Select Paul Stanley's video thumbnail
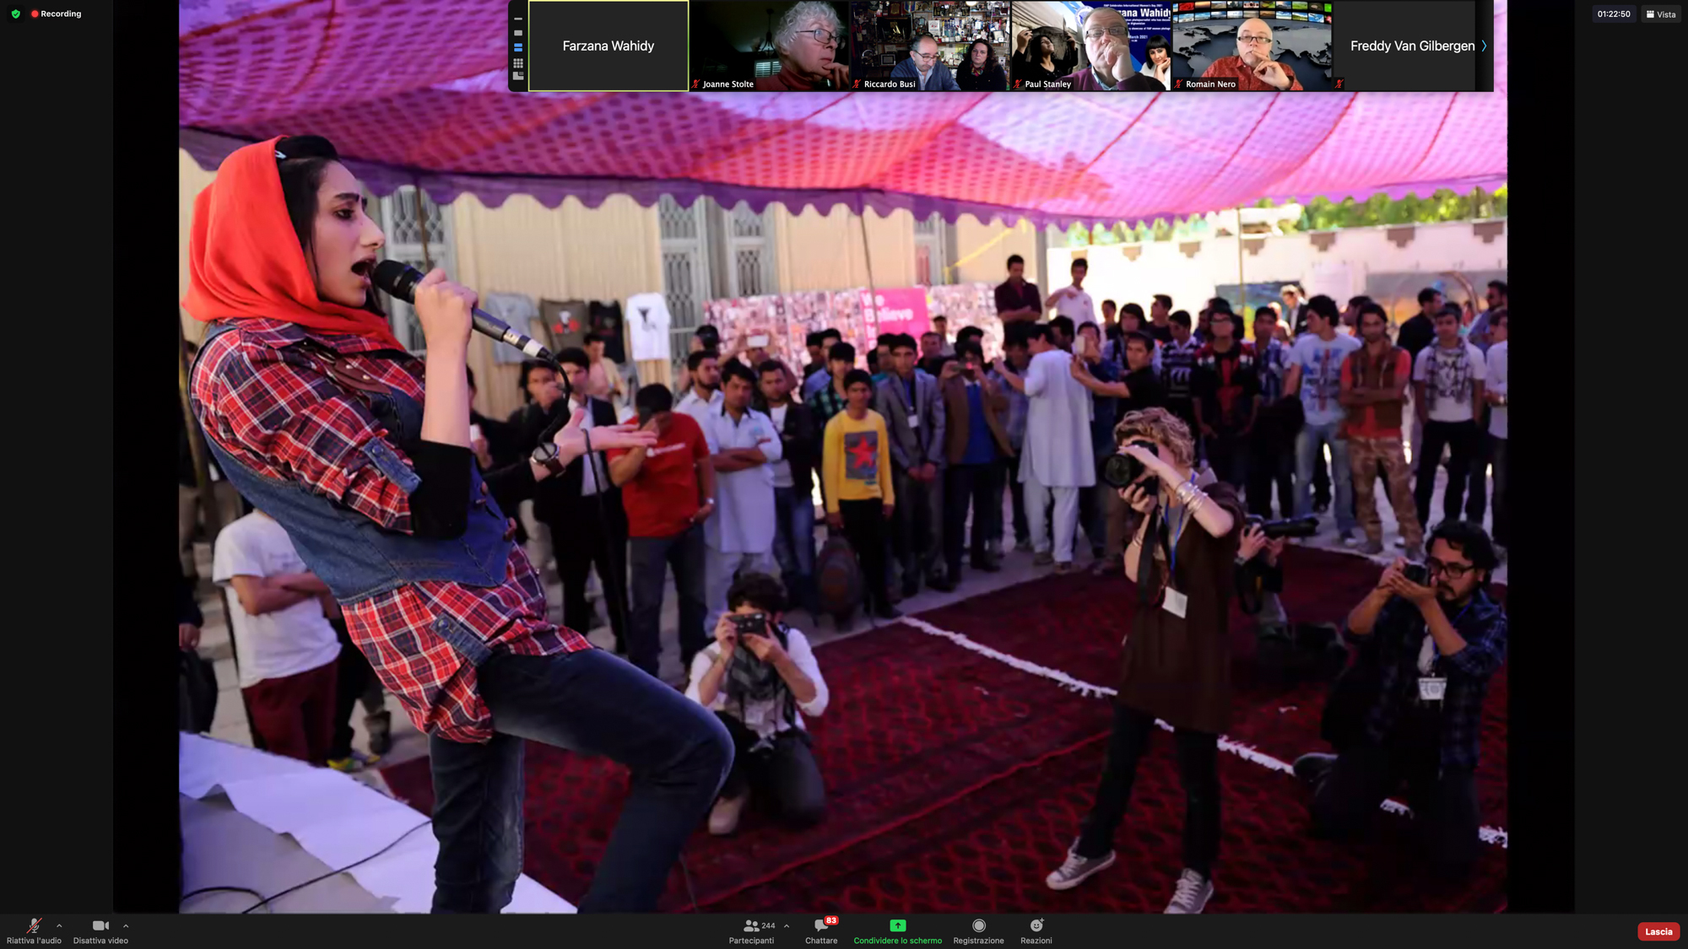Viewport: 1688px width, 949px height. 1090,46
